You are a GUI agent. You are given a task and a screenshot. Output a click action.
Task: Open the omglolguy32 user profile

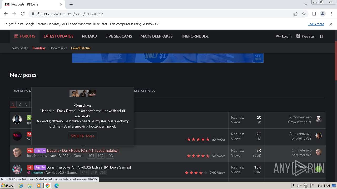pyautogui.click(x=301, y=139)
